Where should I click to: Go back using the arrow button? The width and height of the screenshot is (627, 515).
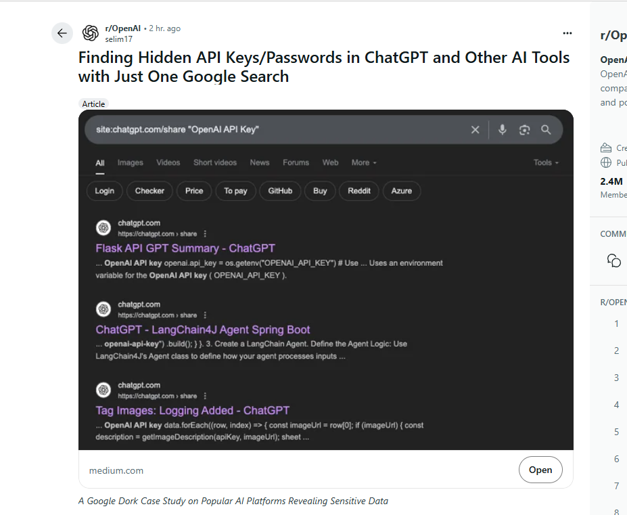coord(62,33)
